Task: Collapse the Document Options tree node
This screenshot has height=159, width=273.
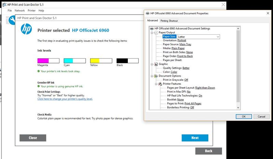Action: pos(152,76)
